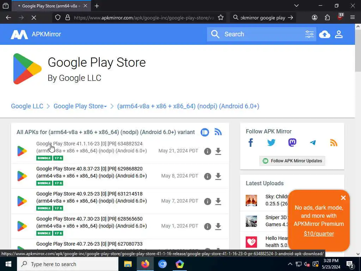This screenshot has height=271, width=361.
Task: Open the Firefox View button
Action: click(6, 6)
